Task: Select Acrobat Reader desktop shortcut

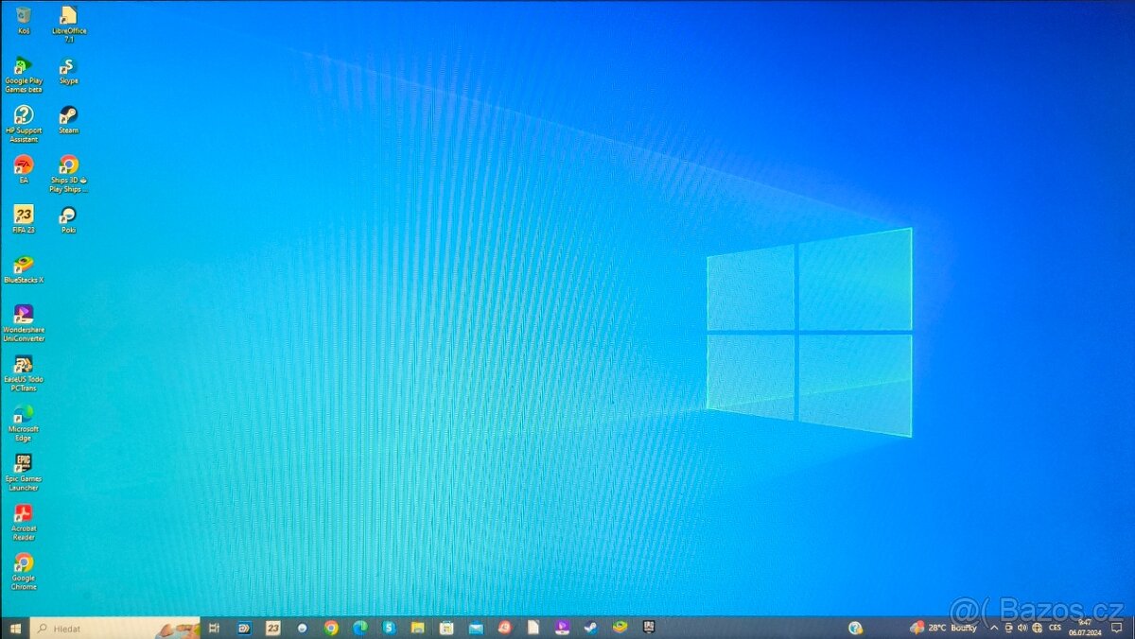Action: click(x=24, y=523)
